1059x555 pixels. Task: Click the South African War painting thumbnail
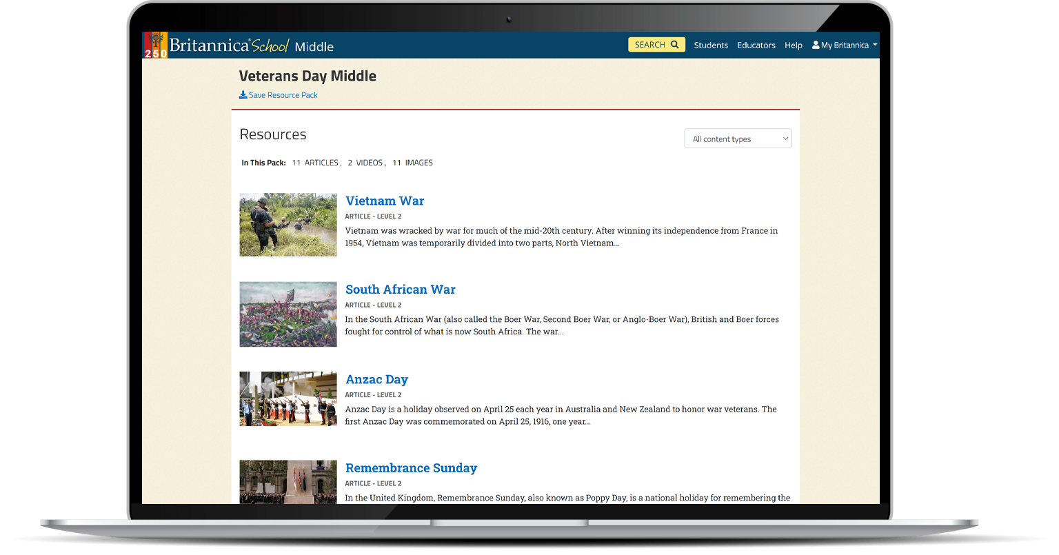click(x=288, y=314)
